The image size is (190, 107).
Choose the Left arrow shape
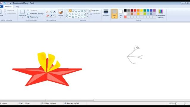pos(82,14)
